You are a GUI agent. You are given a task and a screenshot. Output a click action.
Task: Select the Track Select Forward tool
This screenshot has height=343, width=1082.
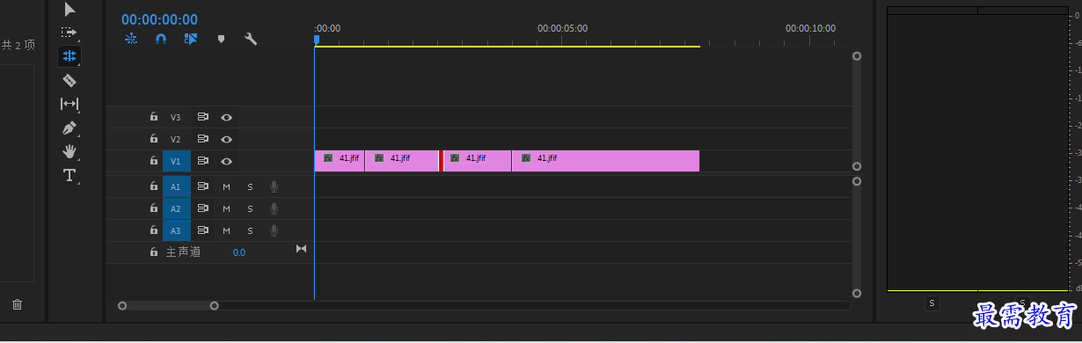tap(69, 33)
